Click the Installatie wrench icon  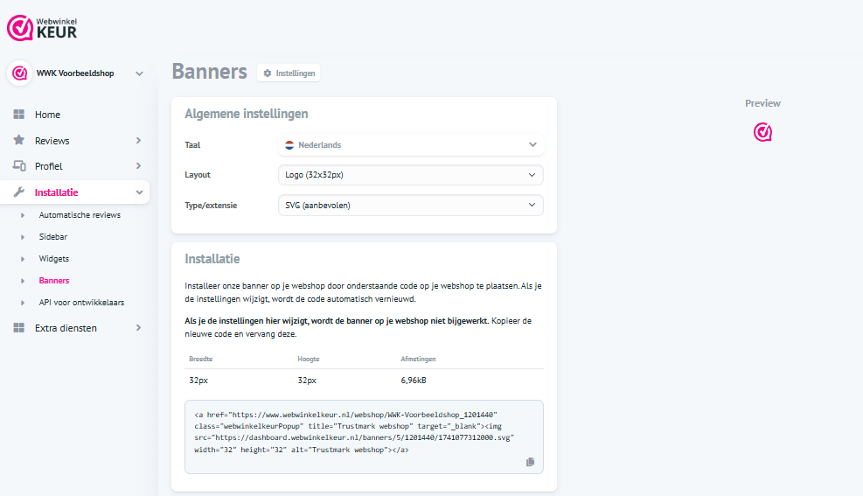(x=19, y=192)
